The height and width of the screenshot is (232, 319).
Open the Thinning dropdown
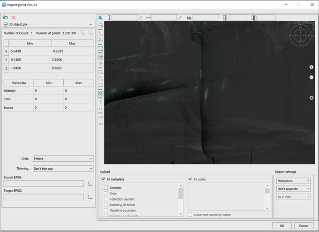point(63,169)
